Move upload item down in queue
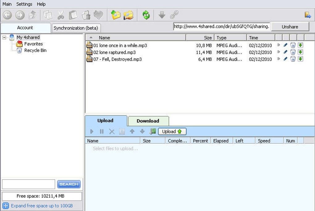 point(142,131)
